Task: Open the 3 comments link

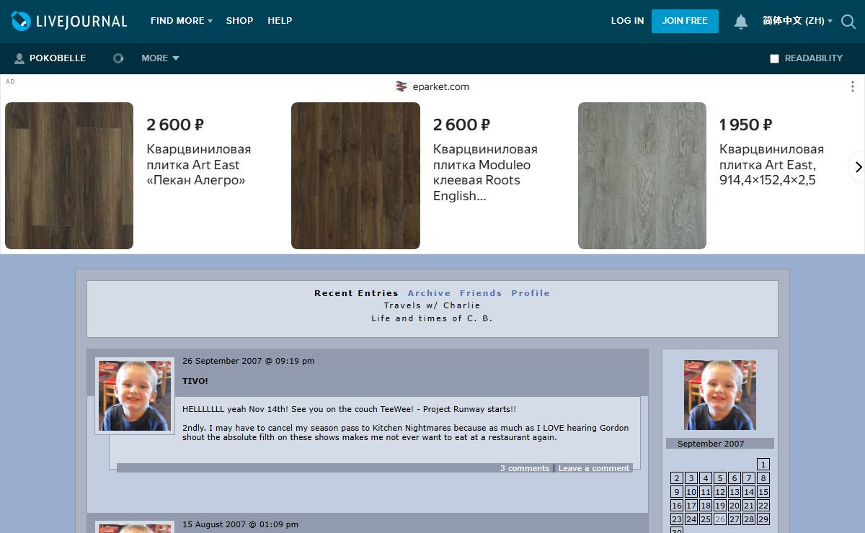Action: [x=525, y=468]
